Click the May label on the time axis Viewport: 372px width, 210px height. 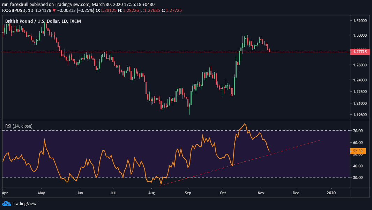click(42, 193)
